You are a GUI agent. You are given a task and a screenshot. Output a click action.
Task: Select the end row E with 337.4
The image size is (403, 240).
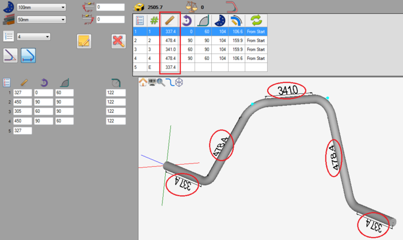tap(200, 67)
